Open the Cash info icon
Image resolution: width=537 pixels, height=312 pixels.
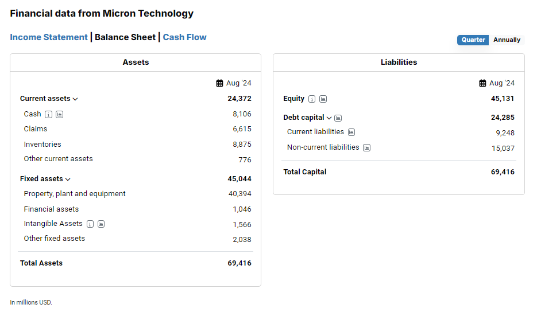(49, 114)
